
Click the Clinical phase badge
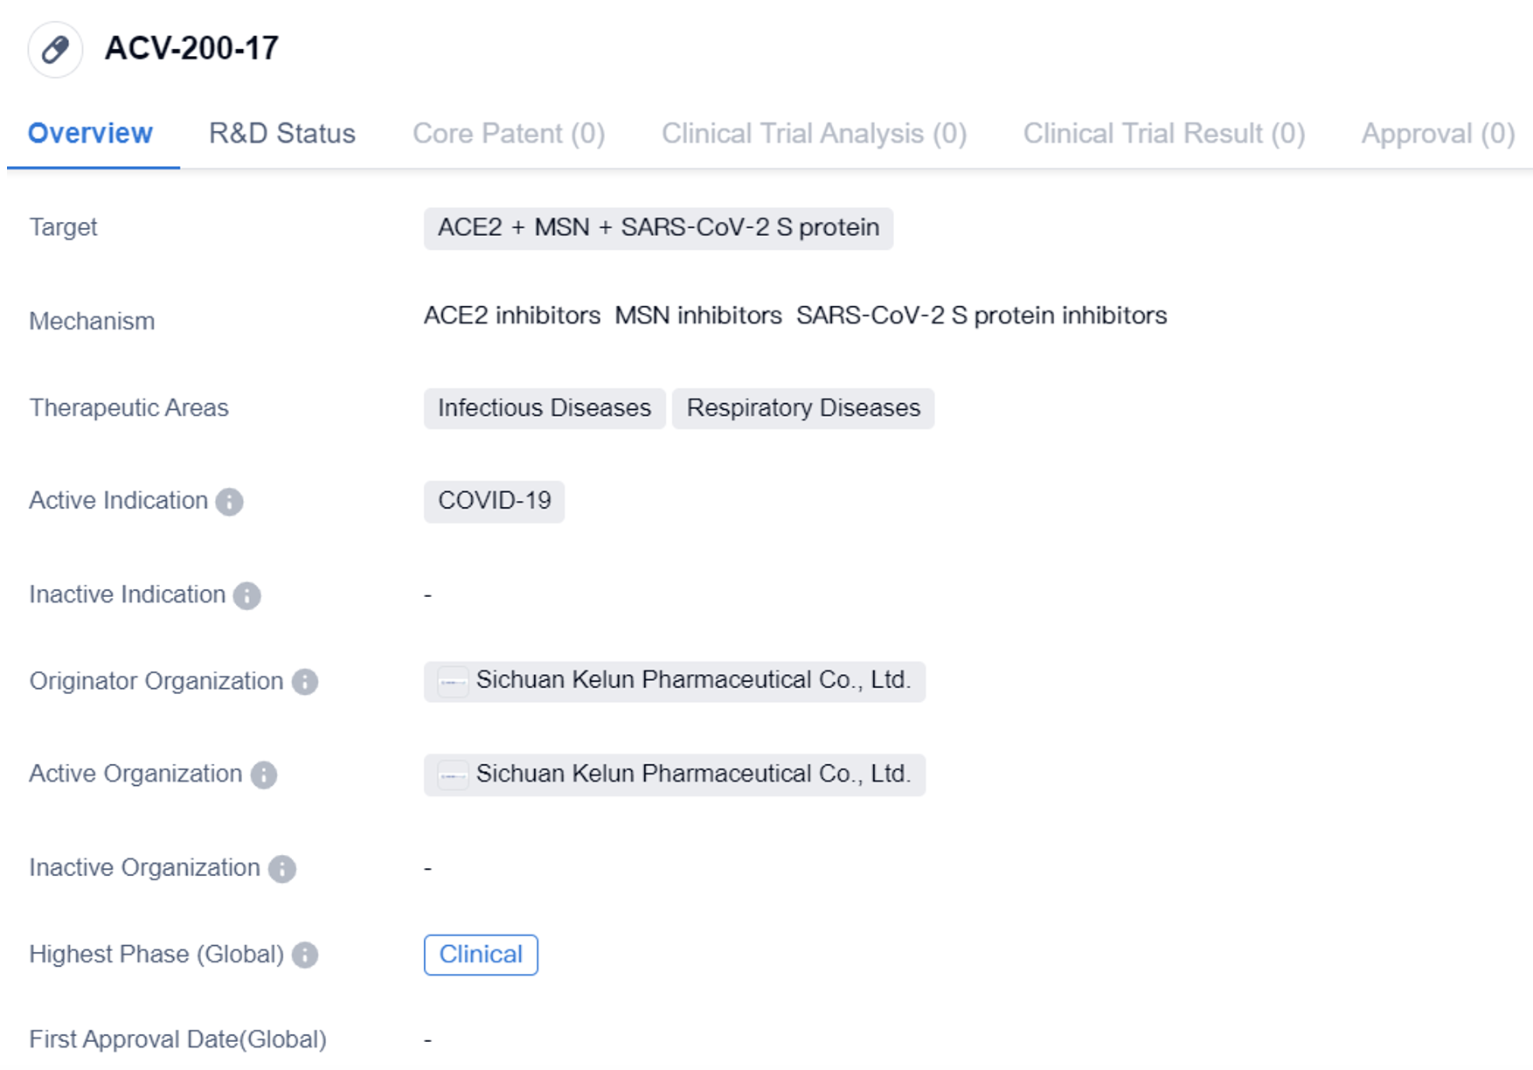point(481,955)
